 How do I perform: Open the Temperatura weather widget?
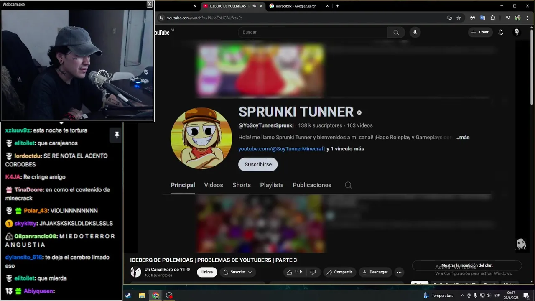point(438,296)
